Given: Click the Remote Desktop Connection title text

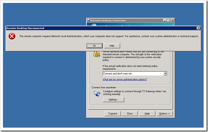Looking at the screenshot, I should 108,20.
